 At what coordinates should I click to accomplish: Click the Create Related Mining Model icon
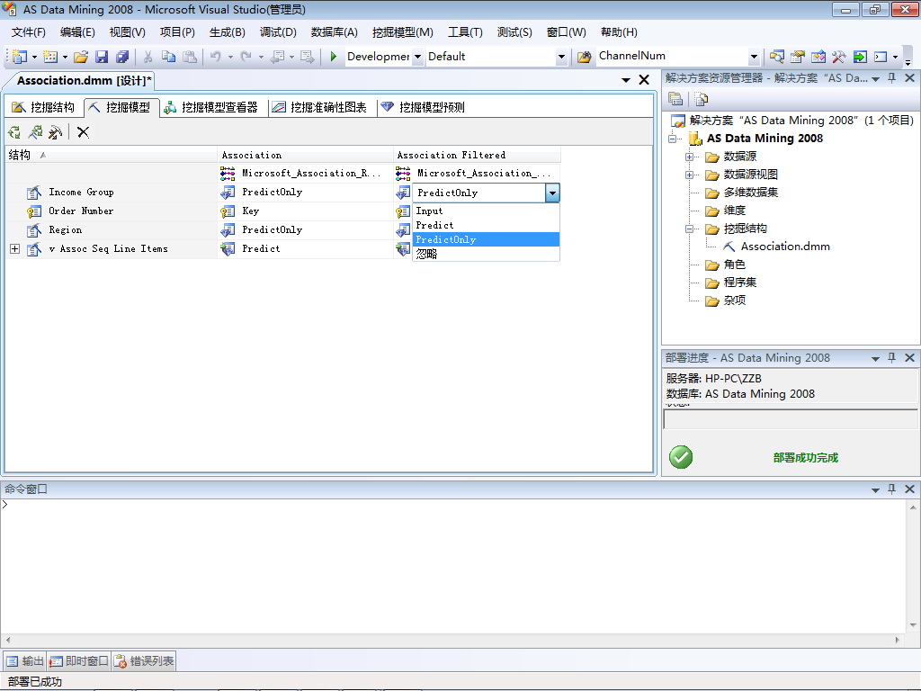click(35, 132)
